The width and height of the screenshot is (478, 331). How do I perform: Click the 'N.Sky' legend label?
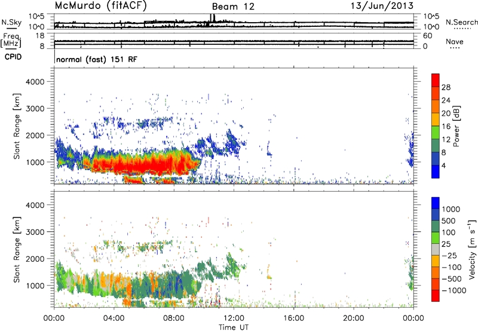[11, 22]
